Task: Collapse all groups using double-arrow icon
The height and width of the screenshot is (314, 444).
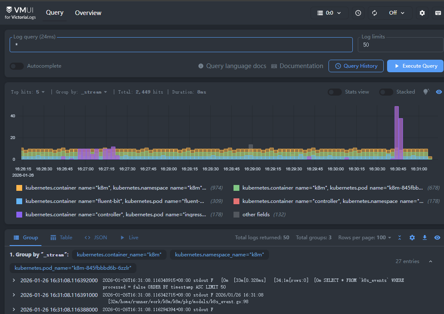Action: 400,238
